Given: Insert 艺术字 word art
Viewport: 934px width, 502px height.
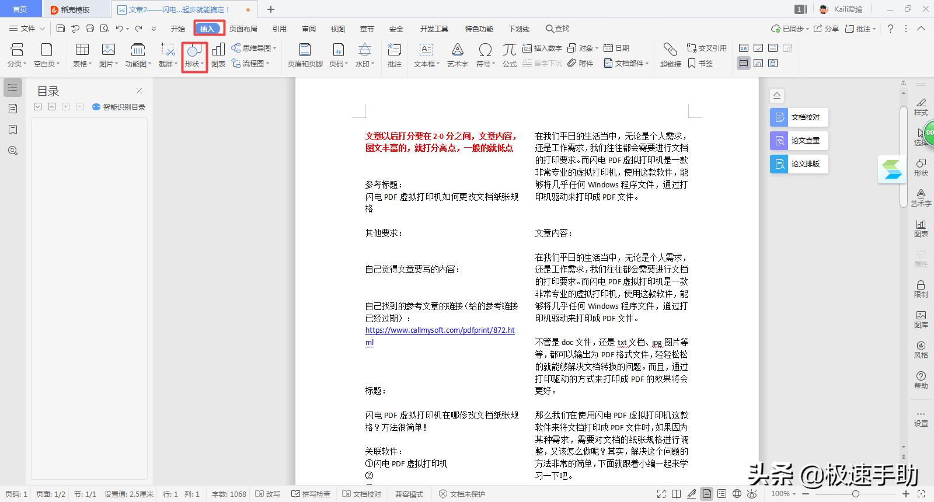Looking at the screenshot, I should (x=458, y=55).
